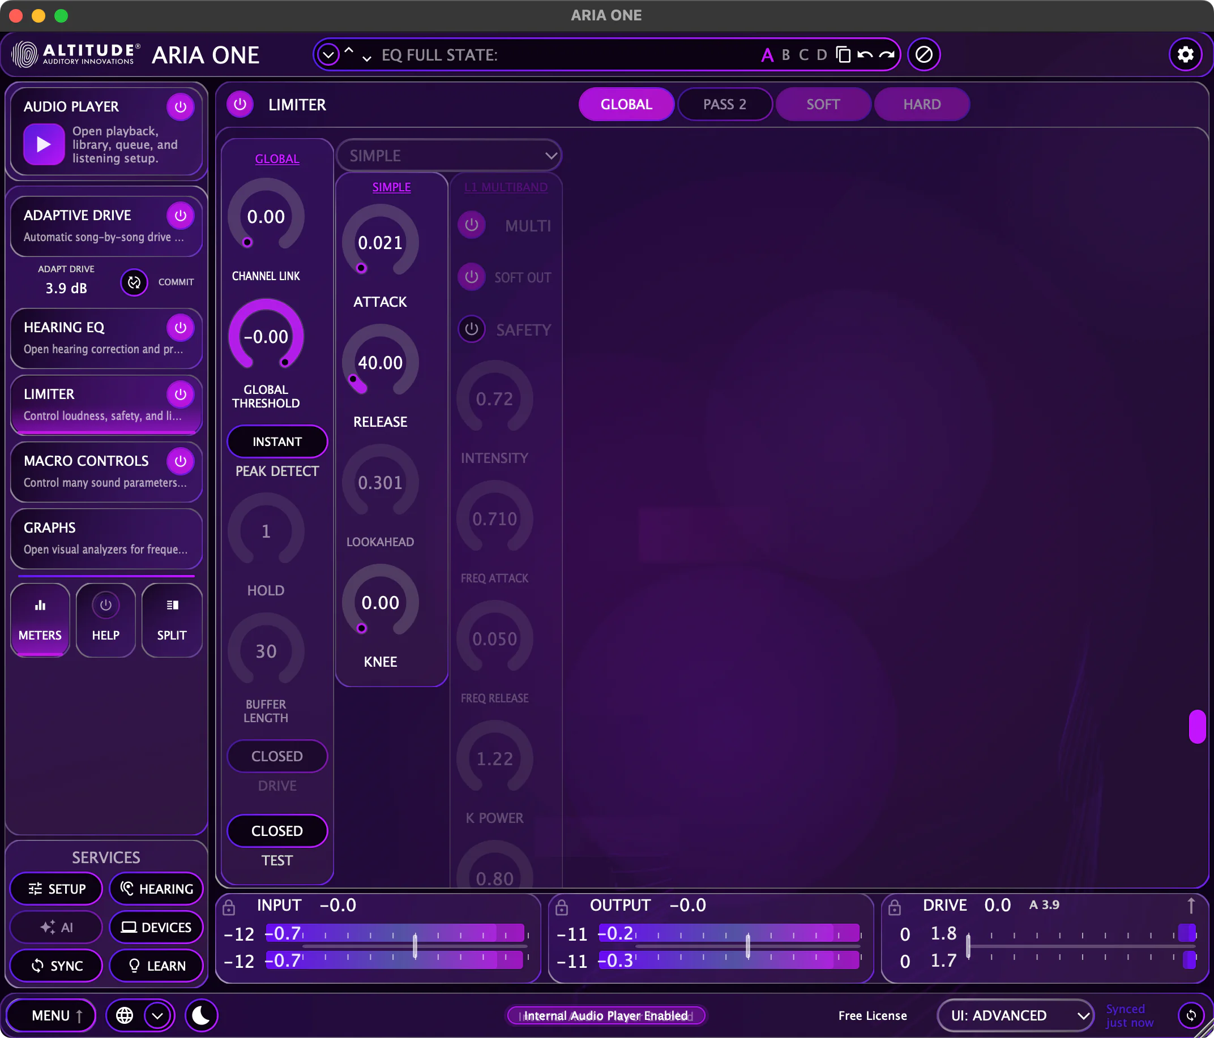Click the INSTANT peak detect button
Viewport: 1214px width, 1038px height.
(x=277, y=441)
